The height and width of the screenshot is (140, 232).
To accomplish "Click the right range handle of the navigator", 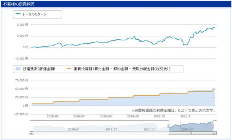I will click(x=213, y=126).
